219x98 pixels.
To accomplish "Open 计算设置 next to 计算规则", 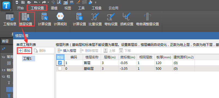I will pyautogui.click(x=45, y=19).
